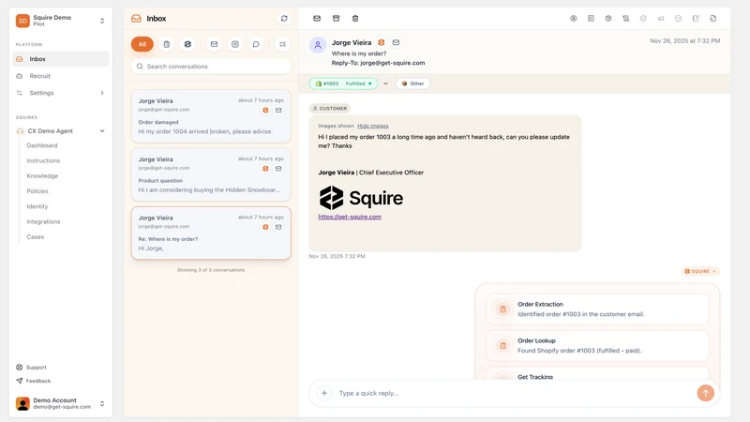Click the Feedback link in sidebar

[38, 381]
